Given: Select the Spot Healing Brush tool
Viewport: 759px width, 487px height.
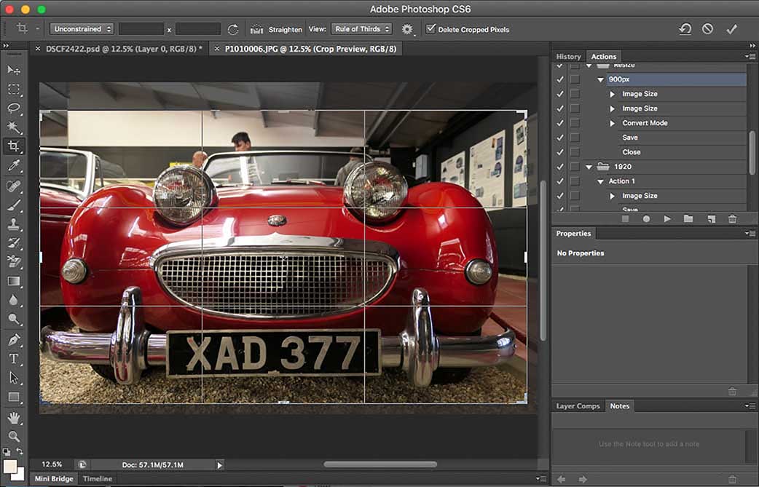Looking at the screenshot, I should click(x=14, y=186).
